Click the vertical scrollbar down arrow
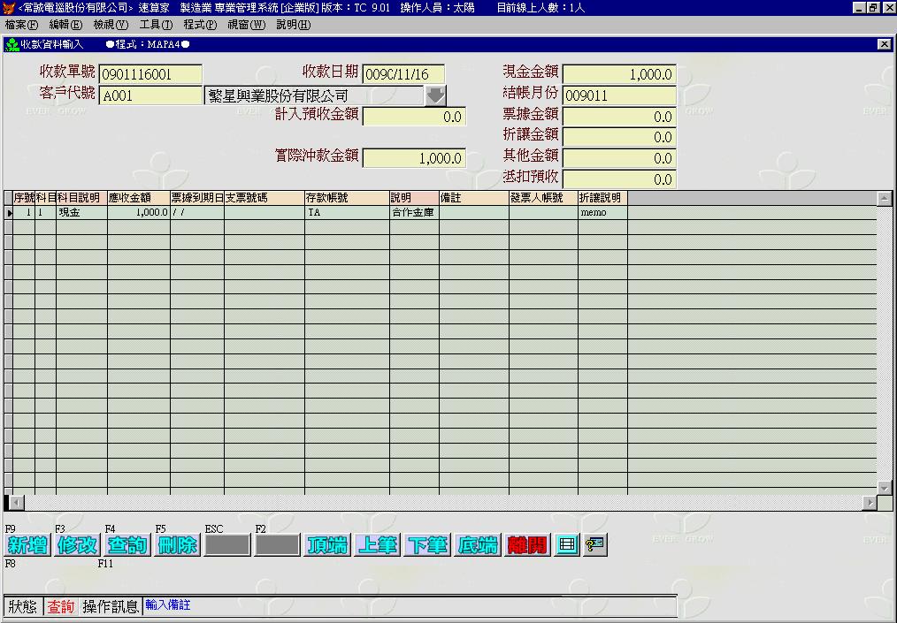897x623 pixels. pos(884,488)
